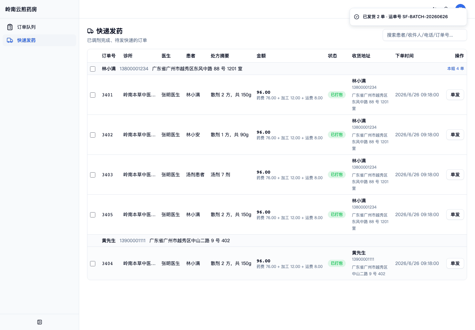Screen dimensions: 475x330
Task: Click order number 3401
Action: point(107,95)
